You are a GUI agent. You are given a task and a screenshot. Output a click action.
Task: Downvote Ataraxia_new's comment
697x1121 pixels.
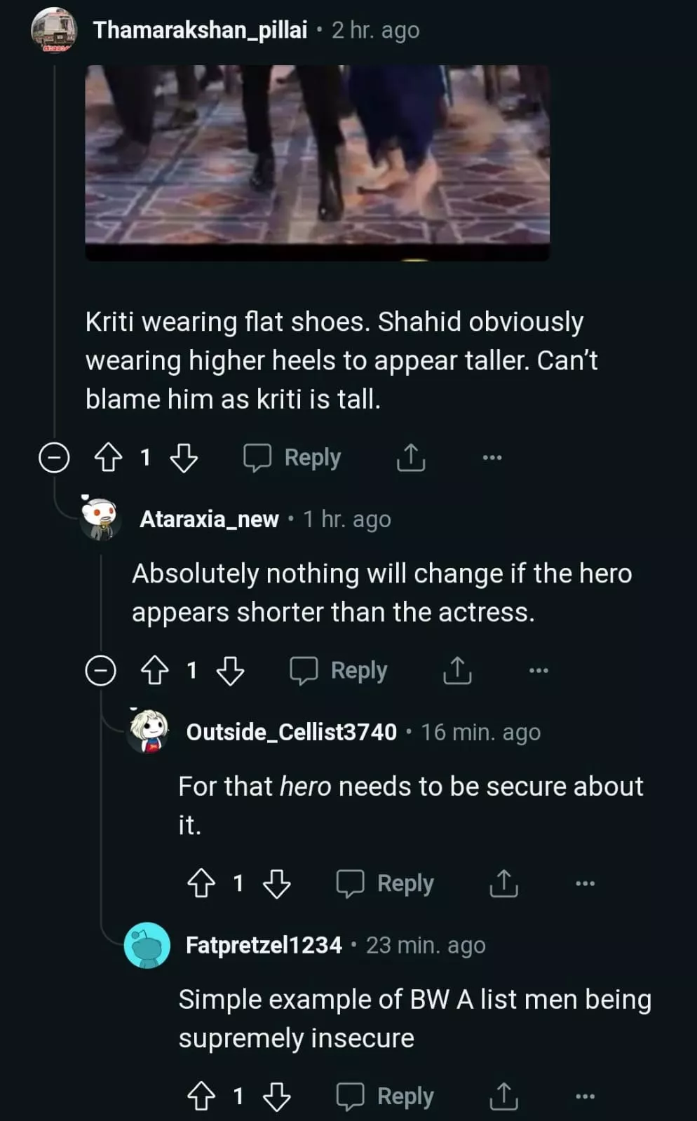point(230,671)
